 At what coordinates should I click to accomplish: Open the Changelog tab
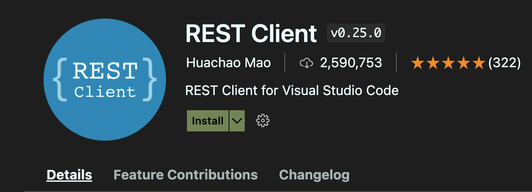314,175
